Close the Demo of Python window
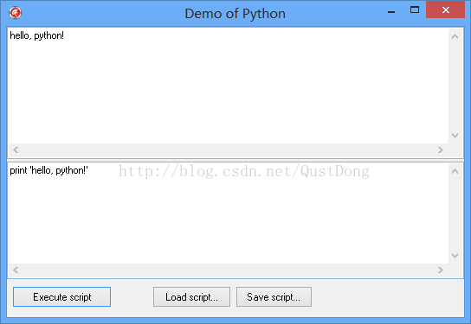This screenshot has height=324, width=471. 446,10
